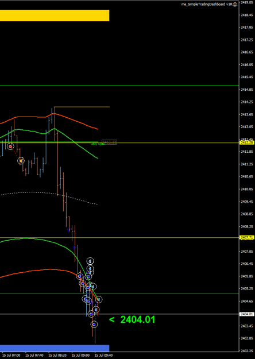
Task: Click the expert advisor smiley face icon
Action: click(235, 5)
